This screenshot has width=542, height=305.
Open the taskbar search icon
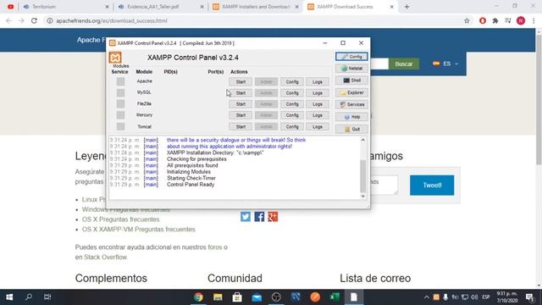[29, 297]
